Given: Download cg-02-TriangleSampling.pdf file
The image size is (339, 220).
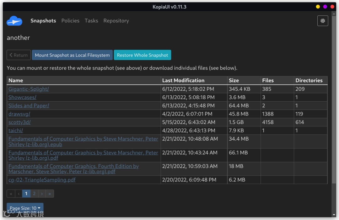Looking at the screenshot, I should (x=42, y=180).
